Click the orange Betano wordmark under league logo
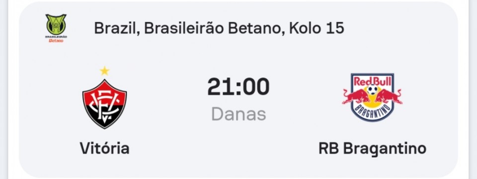Viewport: 477px width, 179px height. click(56, 40)
